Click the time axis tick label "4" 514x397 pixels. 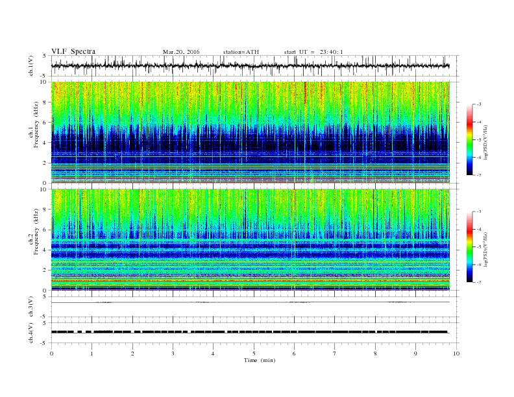214,354
